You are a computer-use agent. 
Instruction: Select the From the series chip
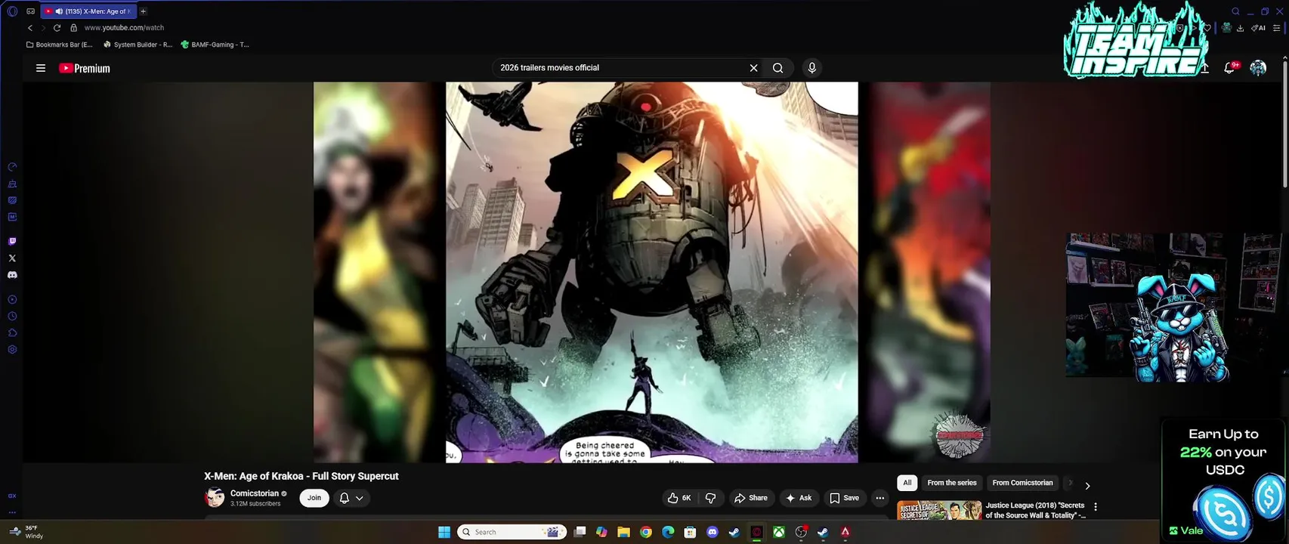[x=952, y=483]
